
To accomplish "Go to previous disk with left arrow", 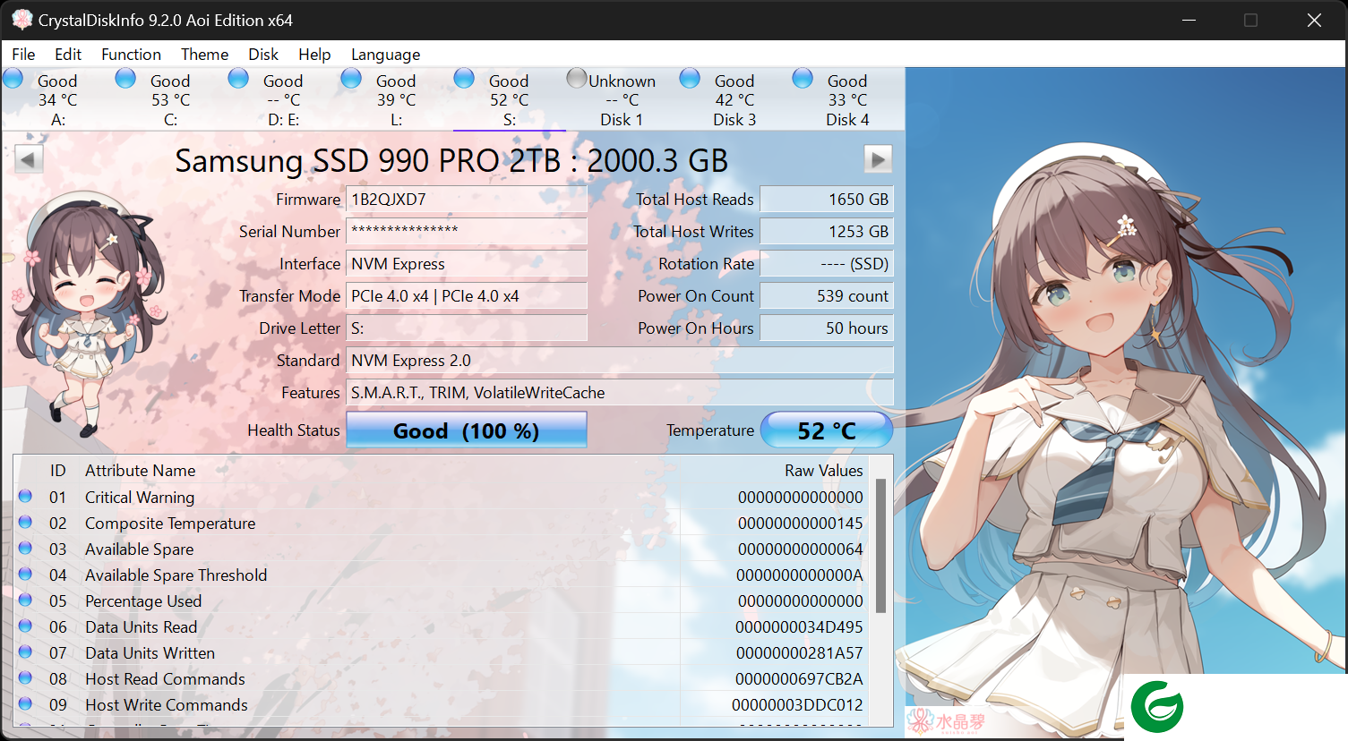I will pyautogui.click(x=29, y=159).
